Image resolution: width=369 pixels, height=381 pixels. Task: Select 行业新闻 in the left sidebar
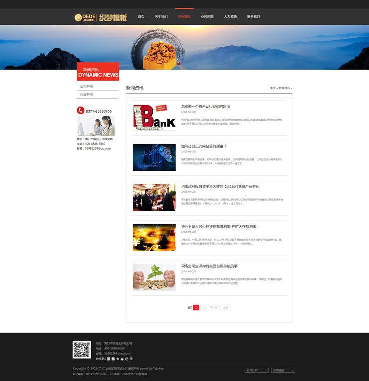87,94
